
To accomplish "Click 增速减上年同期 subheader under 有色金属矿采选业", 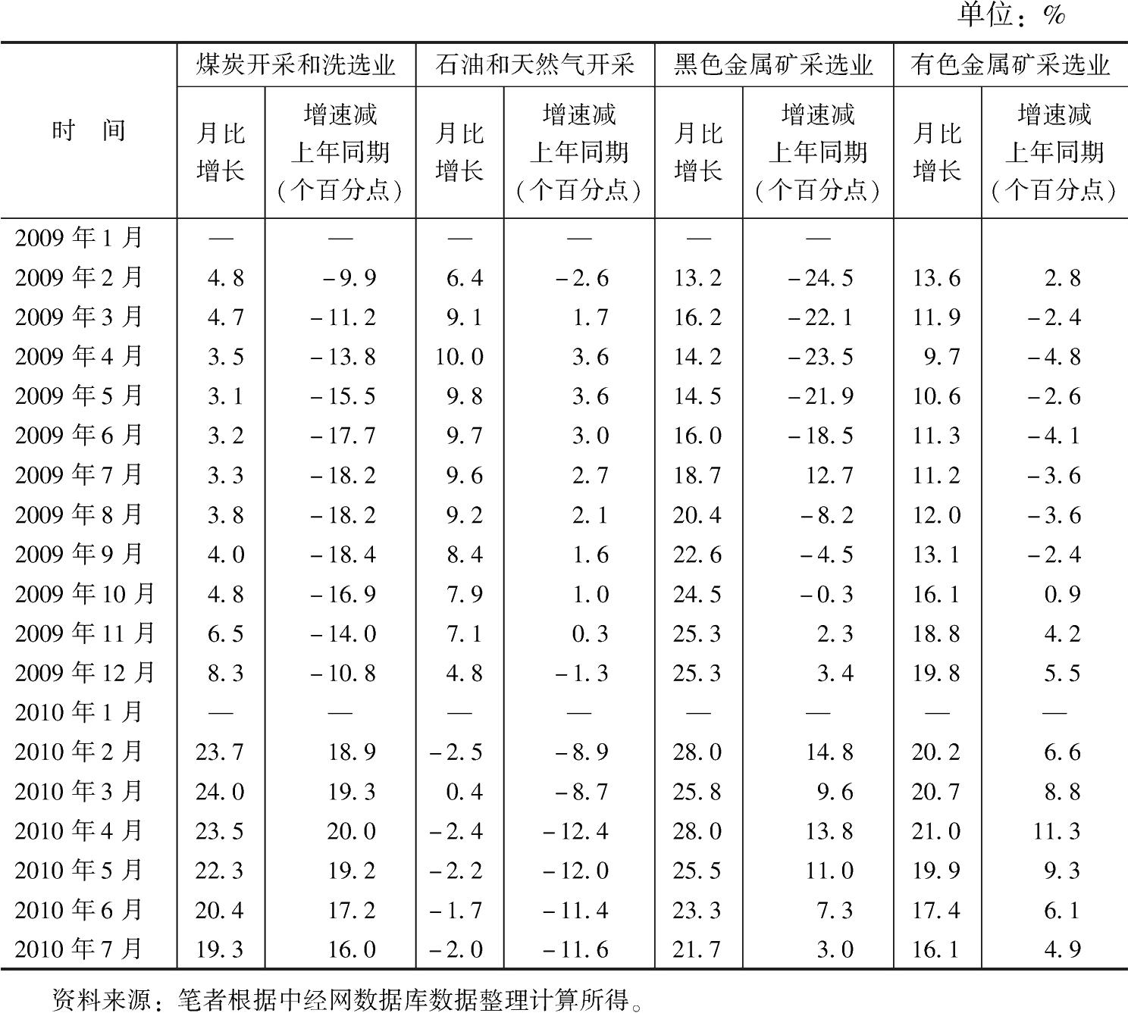I will pyautogui.click(x=1054, y=152).
